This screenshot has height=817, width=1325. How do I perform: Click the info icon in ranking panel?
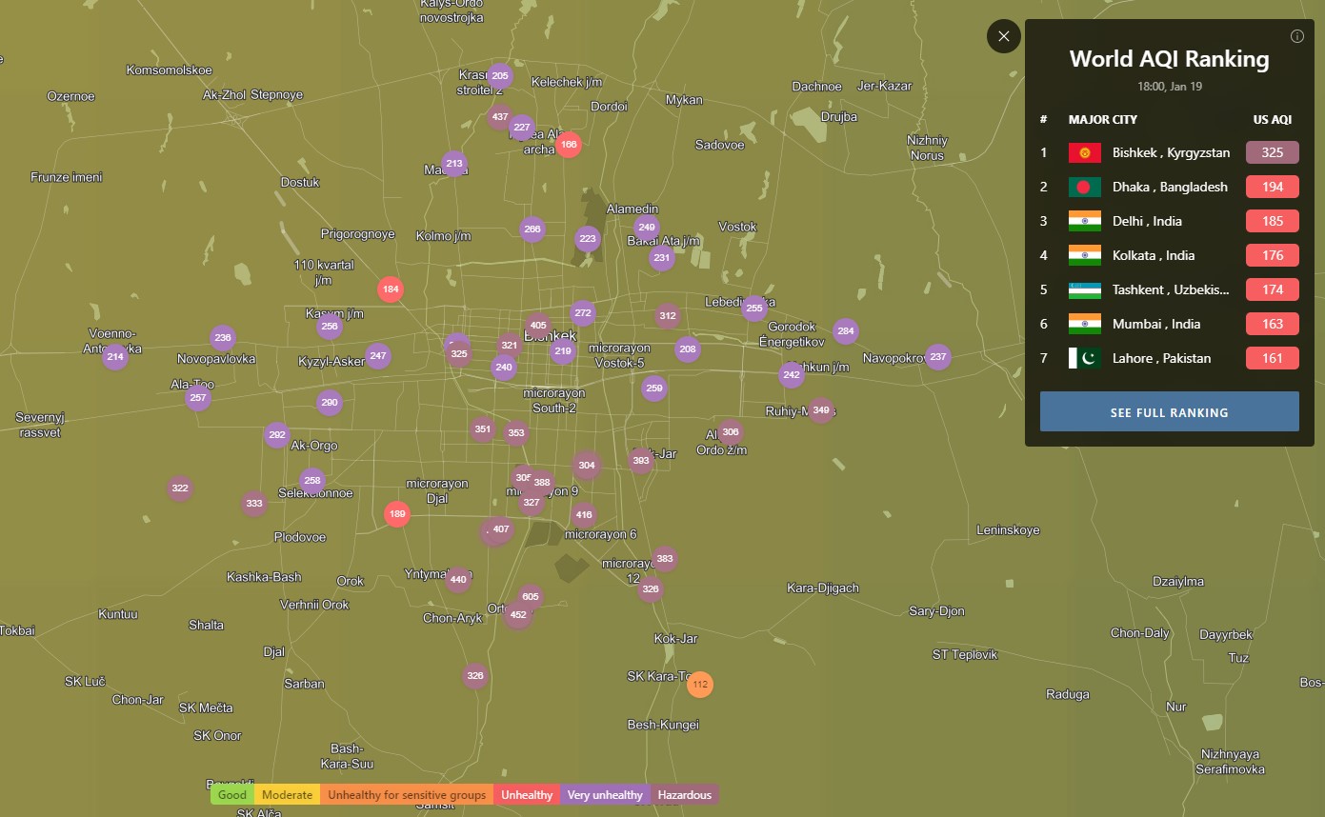click(1296, 36)
